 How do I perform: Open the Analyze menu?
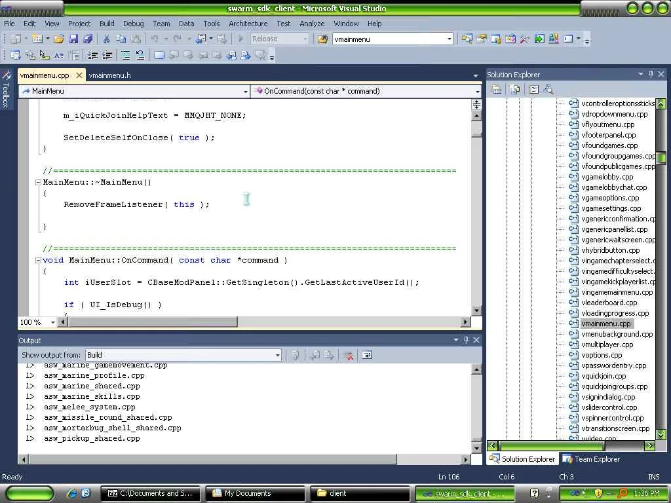tap(312, 24)
